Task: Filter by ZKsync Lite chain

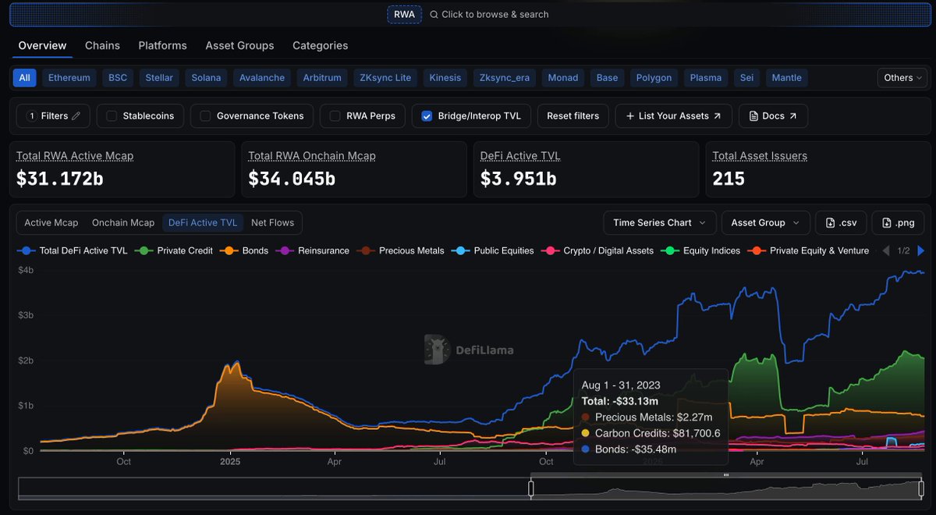Action: pyautogui.click(x=385, y=77)
